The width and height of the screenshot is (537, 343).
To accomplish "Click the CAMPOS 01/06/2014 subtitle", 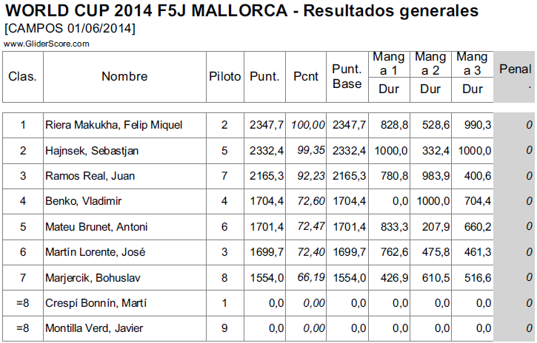I will click(x=70, y=29).
